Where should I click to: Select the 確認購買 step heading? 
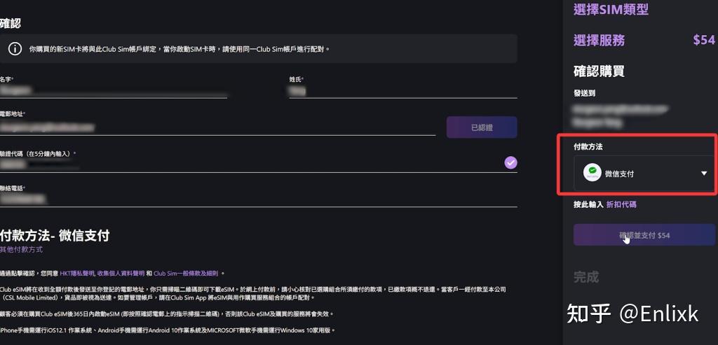pos(599,71)
